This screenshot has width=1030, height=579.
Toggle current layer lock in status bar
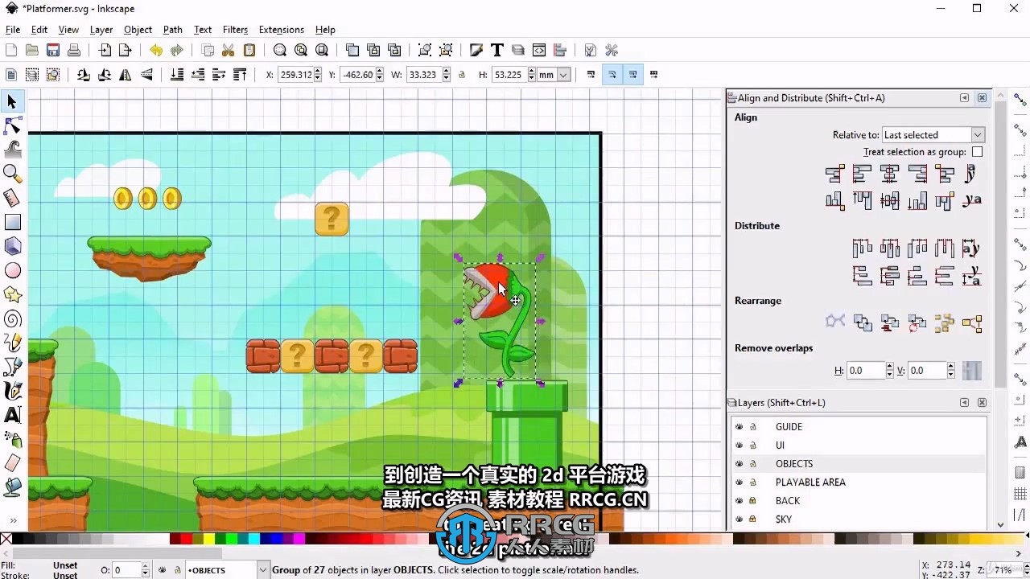tap(177, 570)
